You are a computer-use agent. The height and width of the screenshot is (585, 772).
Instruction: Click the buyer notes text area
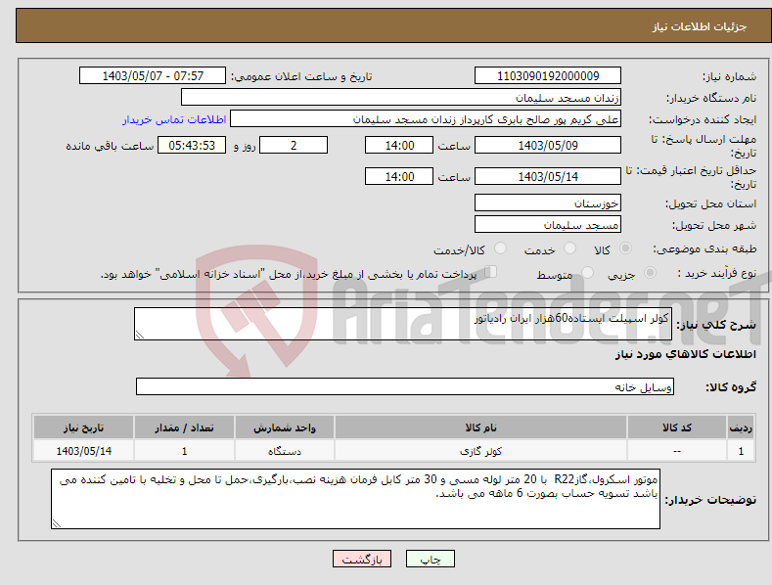point(355,499)
